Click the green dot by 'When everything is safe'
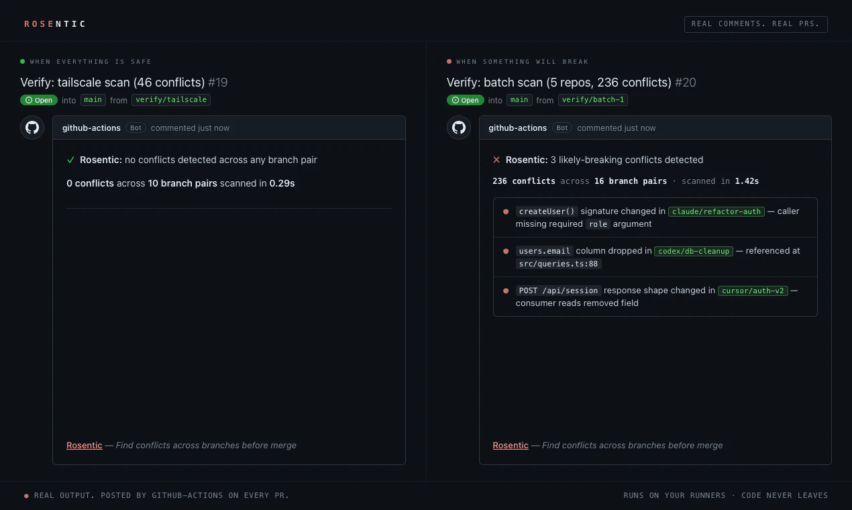 point(23,61)
